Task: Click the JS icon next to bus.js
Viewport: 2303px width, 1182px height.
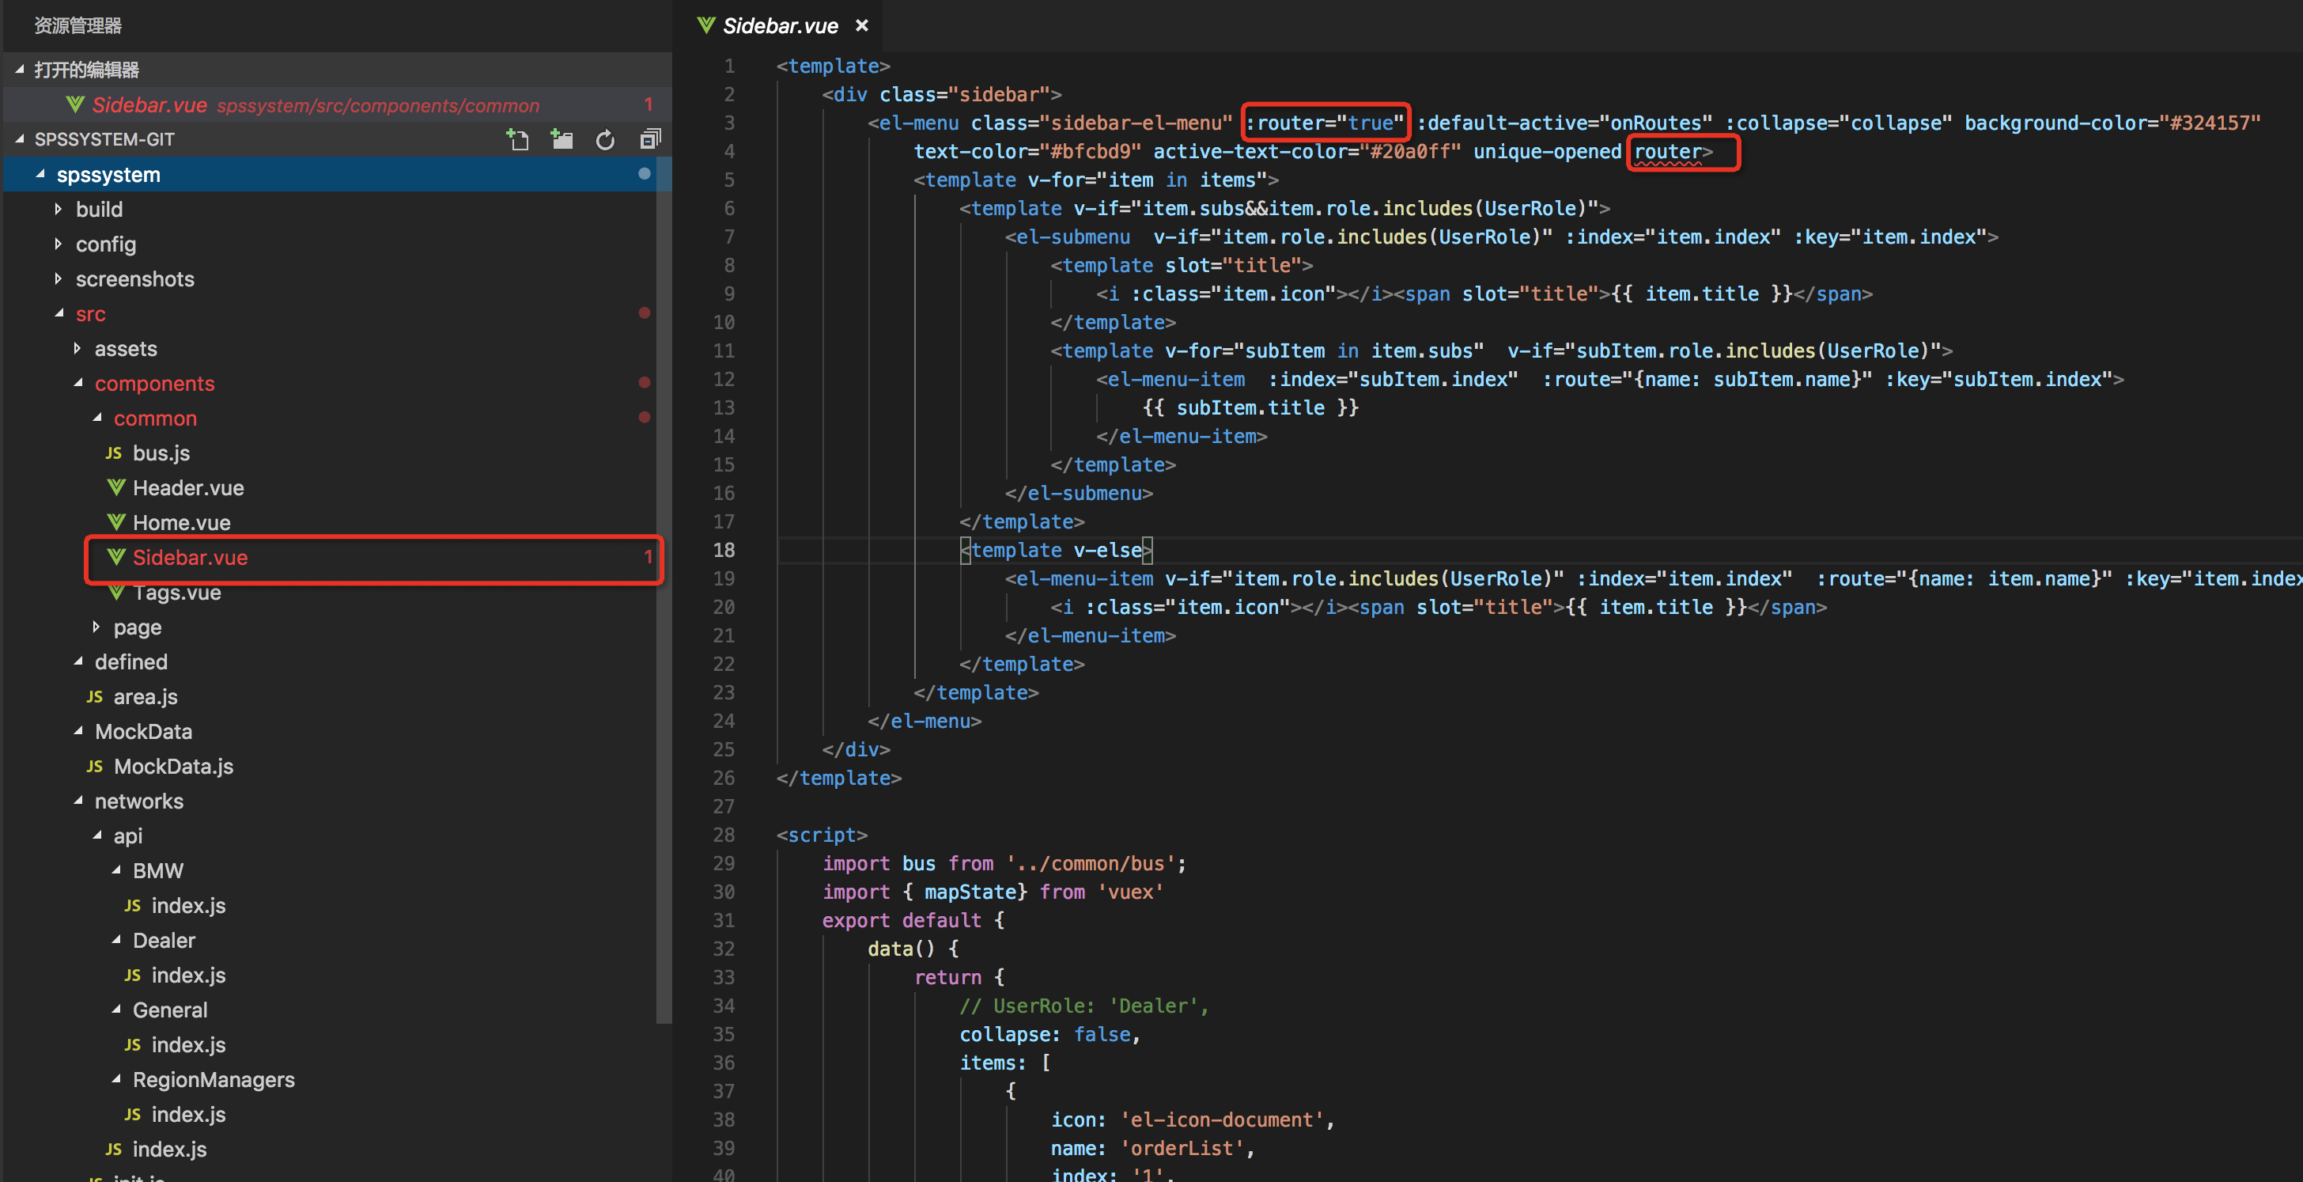Action: click(x=114, y=453)
